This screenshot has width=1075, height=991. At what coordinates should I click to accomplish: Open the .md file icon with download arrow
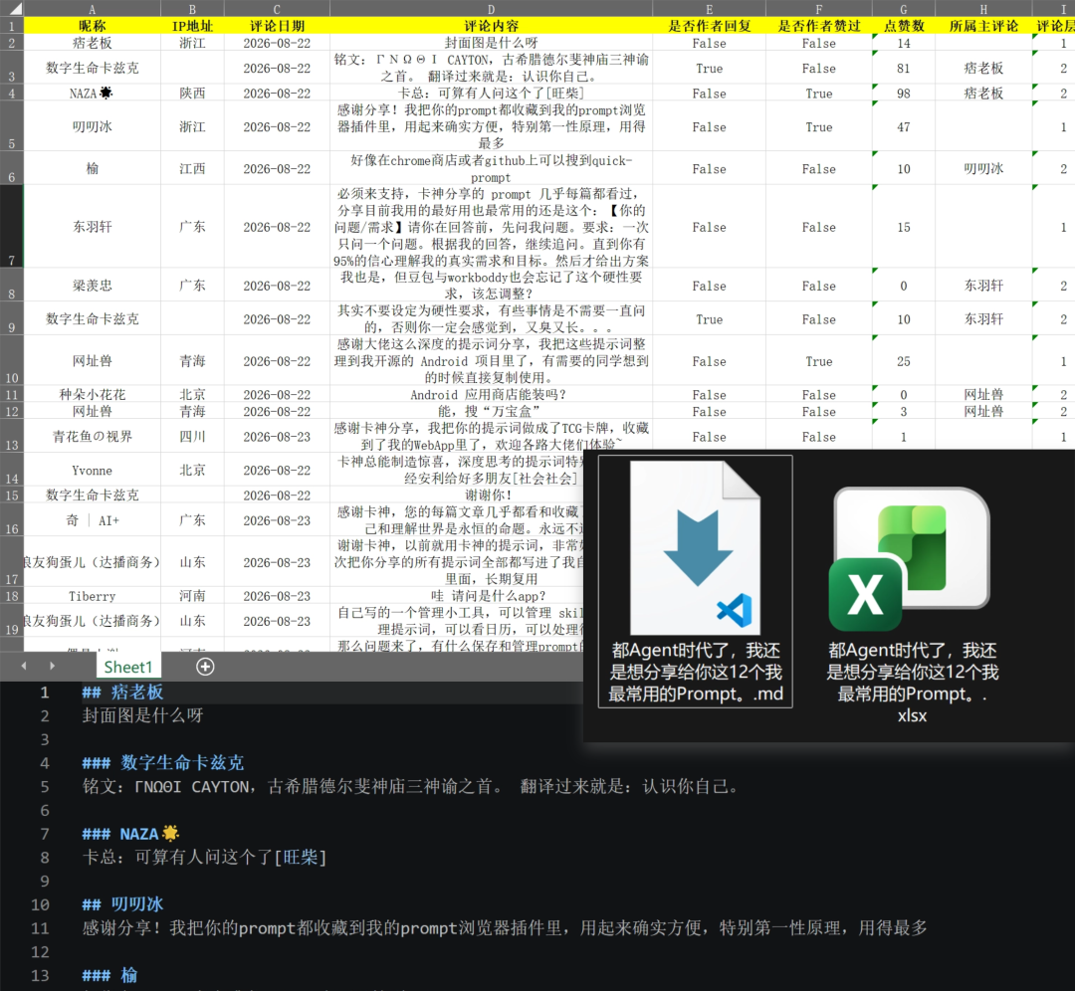(x=695, y=547)
